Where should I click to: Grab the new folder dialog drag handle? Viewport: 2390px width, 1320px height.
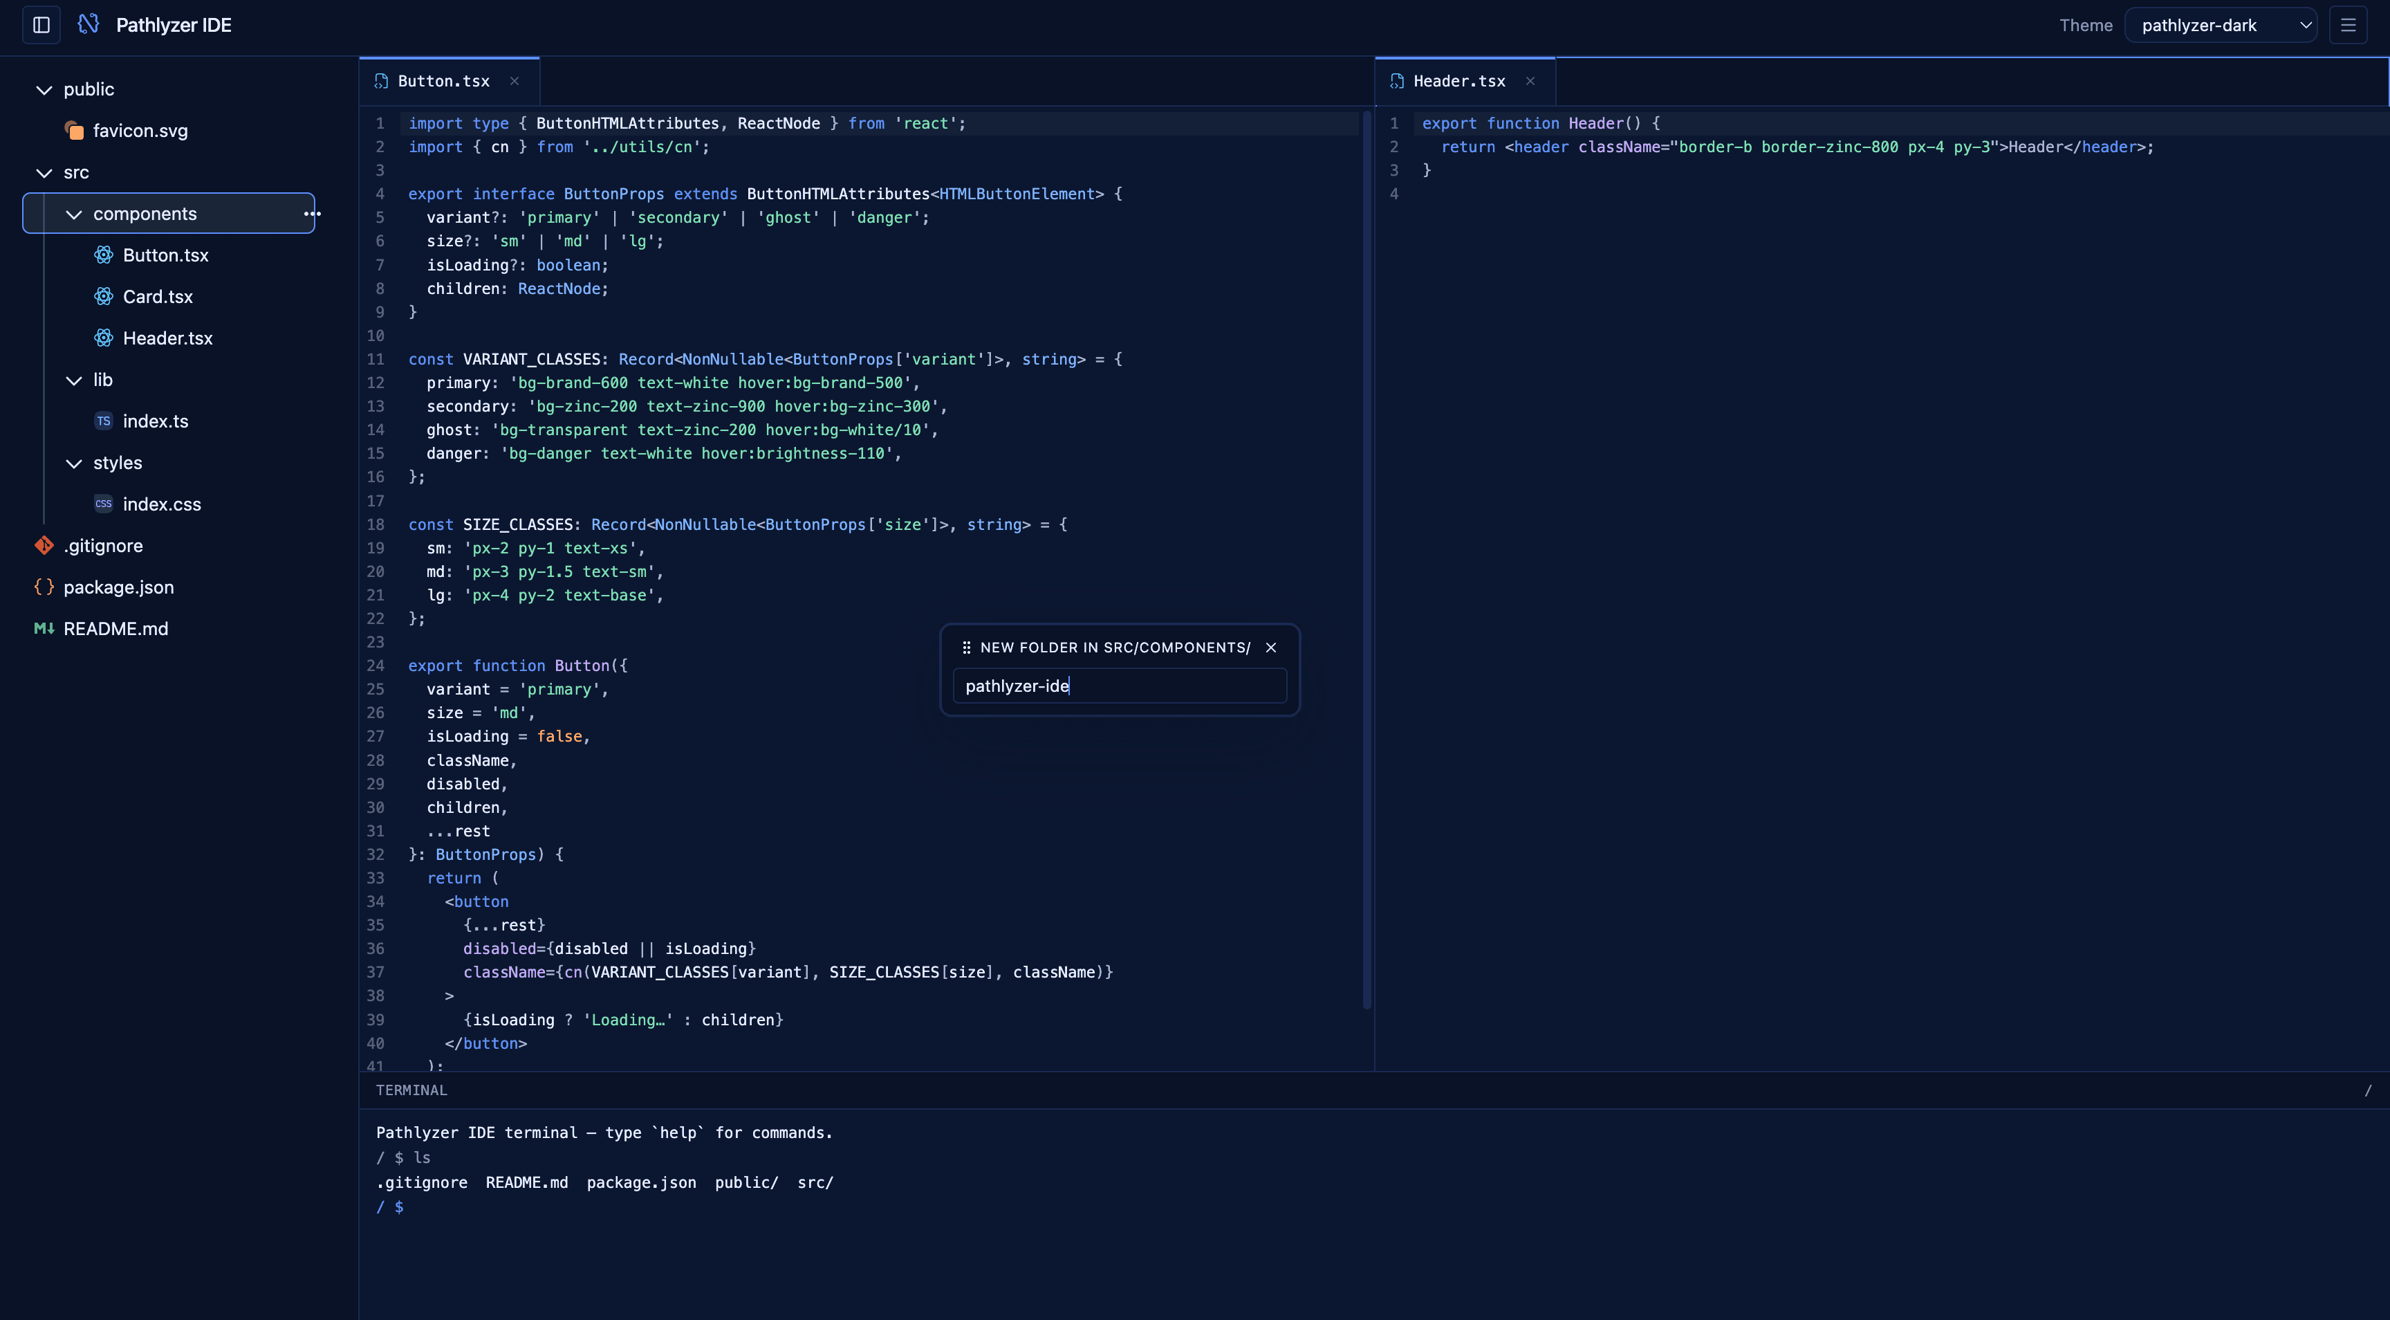tap(967, 648)
